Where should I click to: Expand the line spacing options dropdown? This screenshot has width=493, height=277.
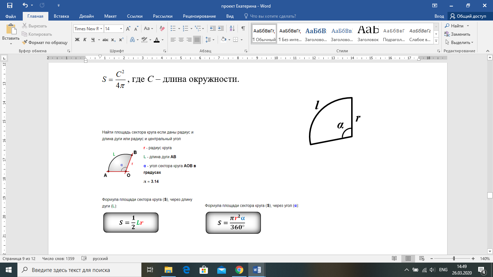click(213, 40)
